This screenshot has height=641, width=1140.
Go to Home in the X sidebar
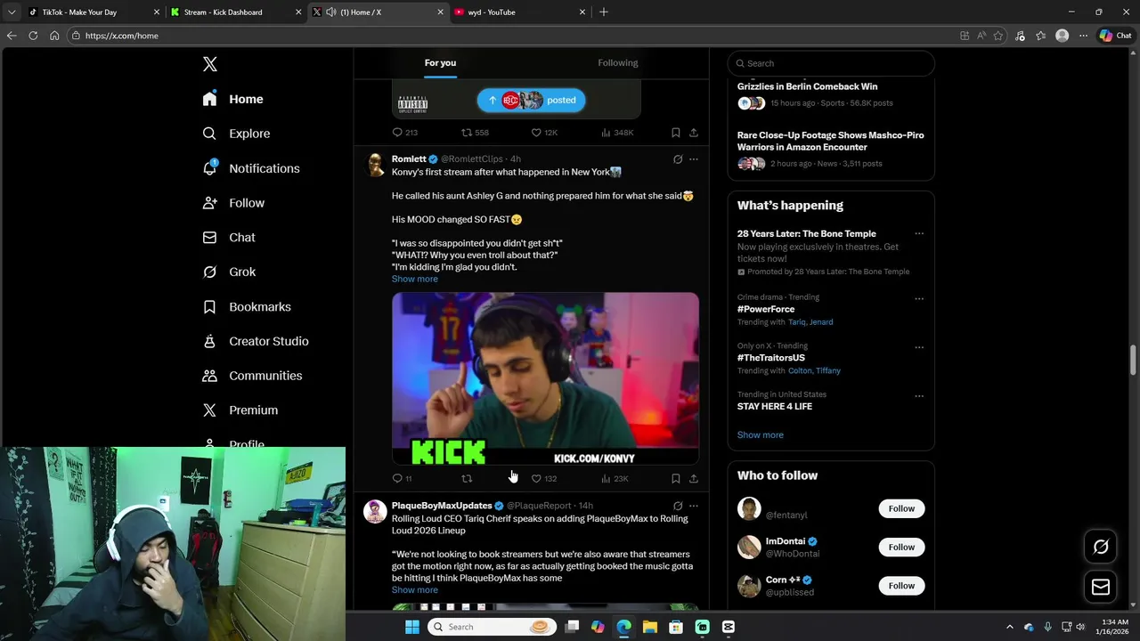click(x=232, y=99)
